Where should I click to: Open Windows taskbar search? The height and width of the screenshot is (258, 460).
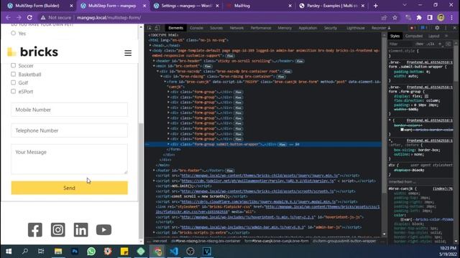(25, 252)
